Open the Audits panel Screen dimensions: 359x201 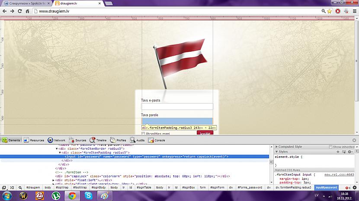pyautogui.click(x=138, y=140)
